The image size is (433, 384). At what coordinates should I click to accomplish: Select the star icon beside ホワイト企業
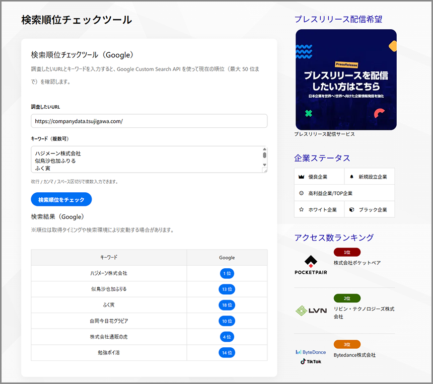coord(303,209)
